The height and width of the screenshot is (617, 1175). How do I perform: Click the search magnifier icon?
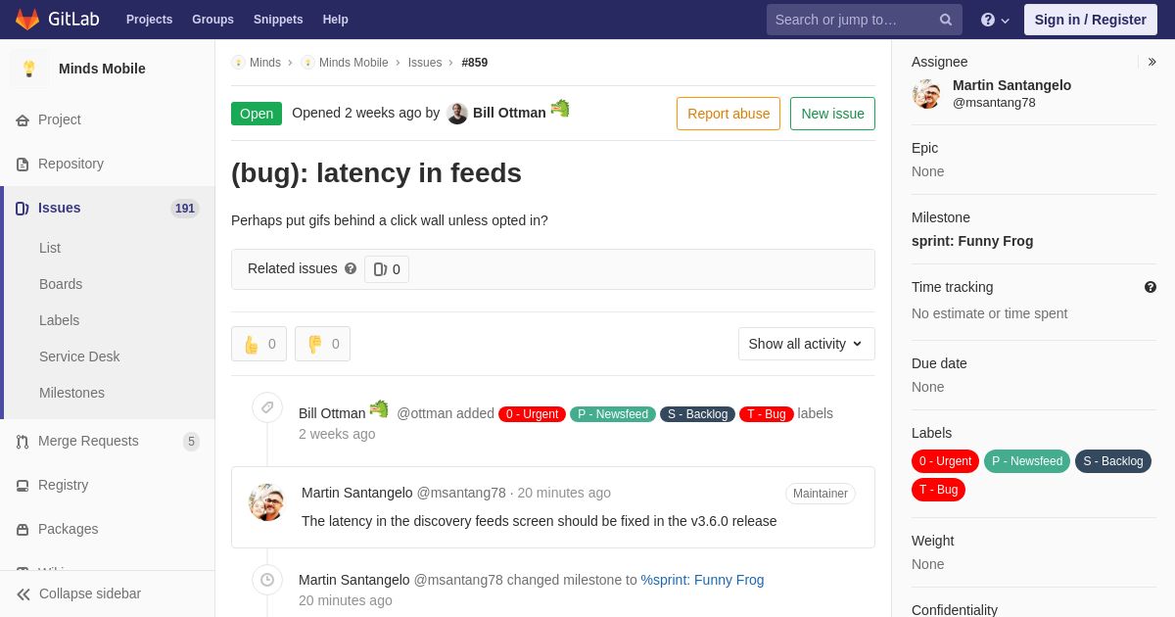[x=946, y=20]
